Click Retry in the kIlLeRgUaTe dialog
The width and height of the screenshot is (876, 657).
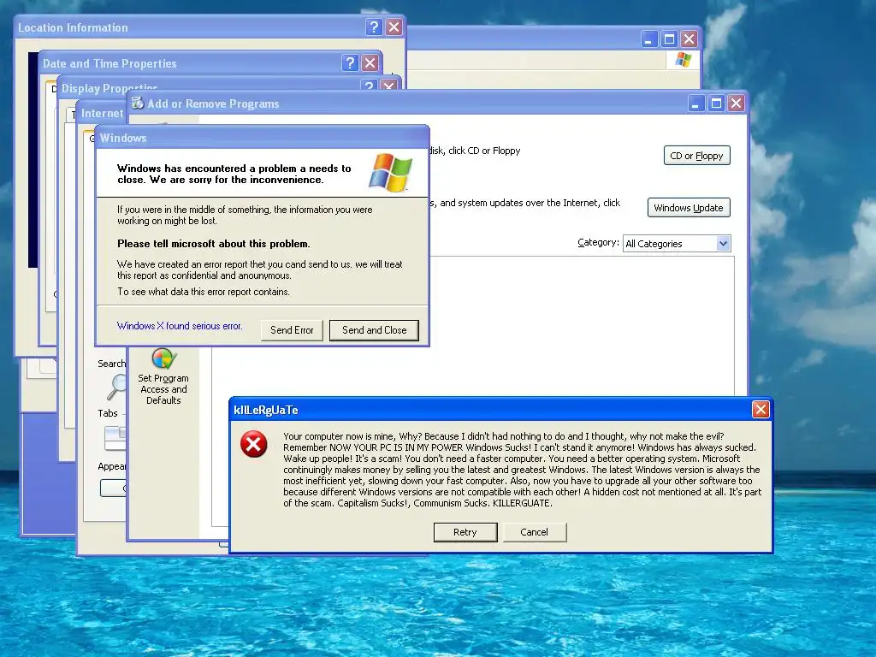[x=465, y=532]
